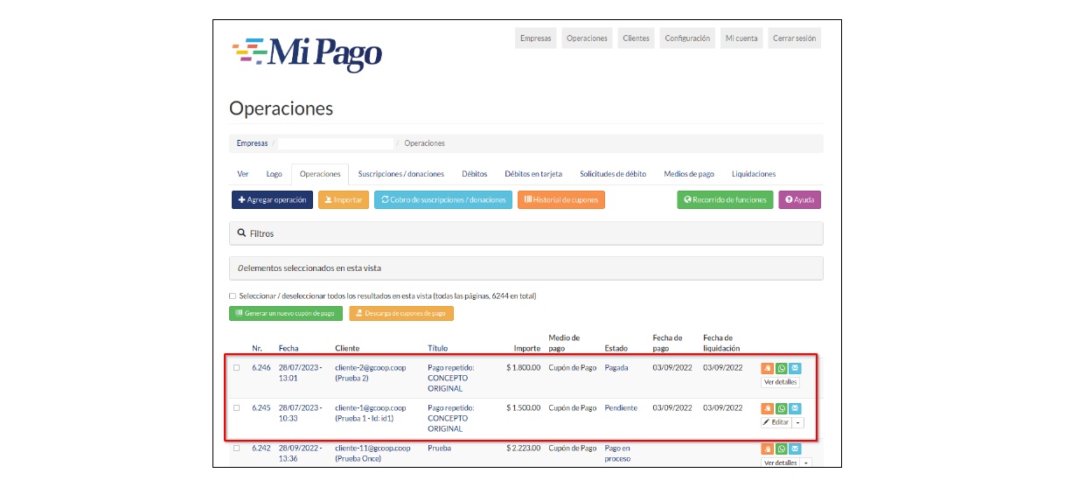Click Cobro de suscripciones / donaciones button

443,200
